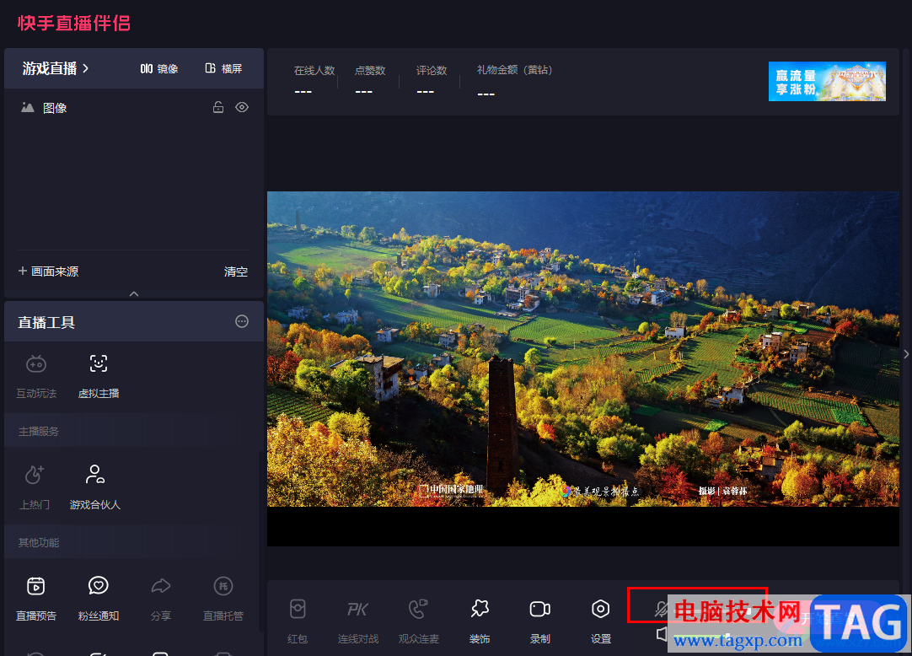Open 虚拟主播 tool
This screenshot has height=656, width=912.
[99, 377]
